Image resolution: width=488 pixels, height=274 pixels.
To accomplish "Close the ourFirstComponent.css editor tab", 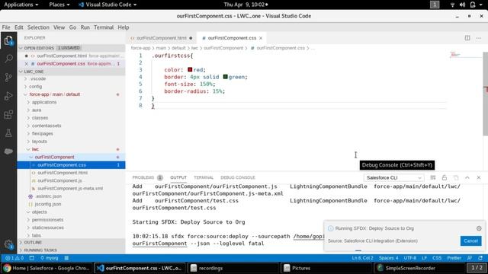I will point(261,38).
